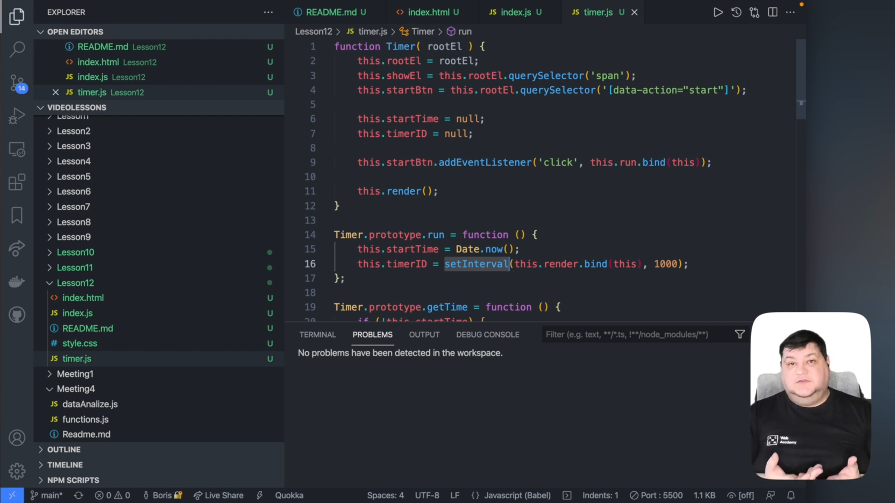The image size is (895, 503).
Task: Open the GitHub view in activity bar
Action: (x=17, y=315)
